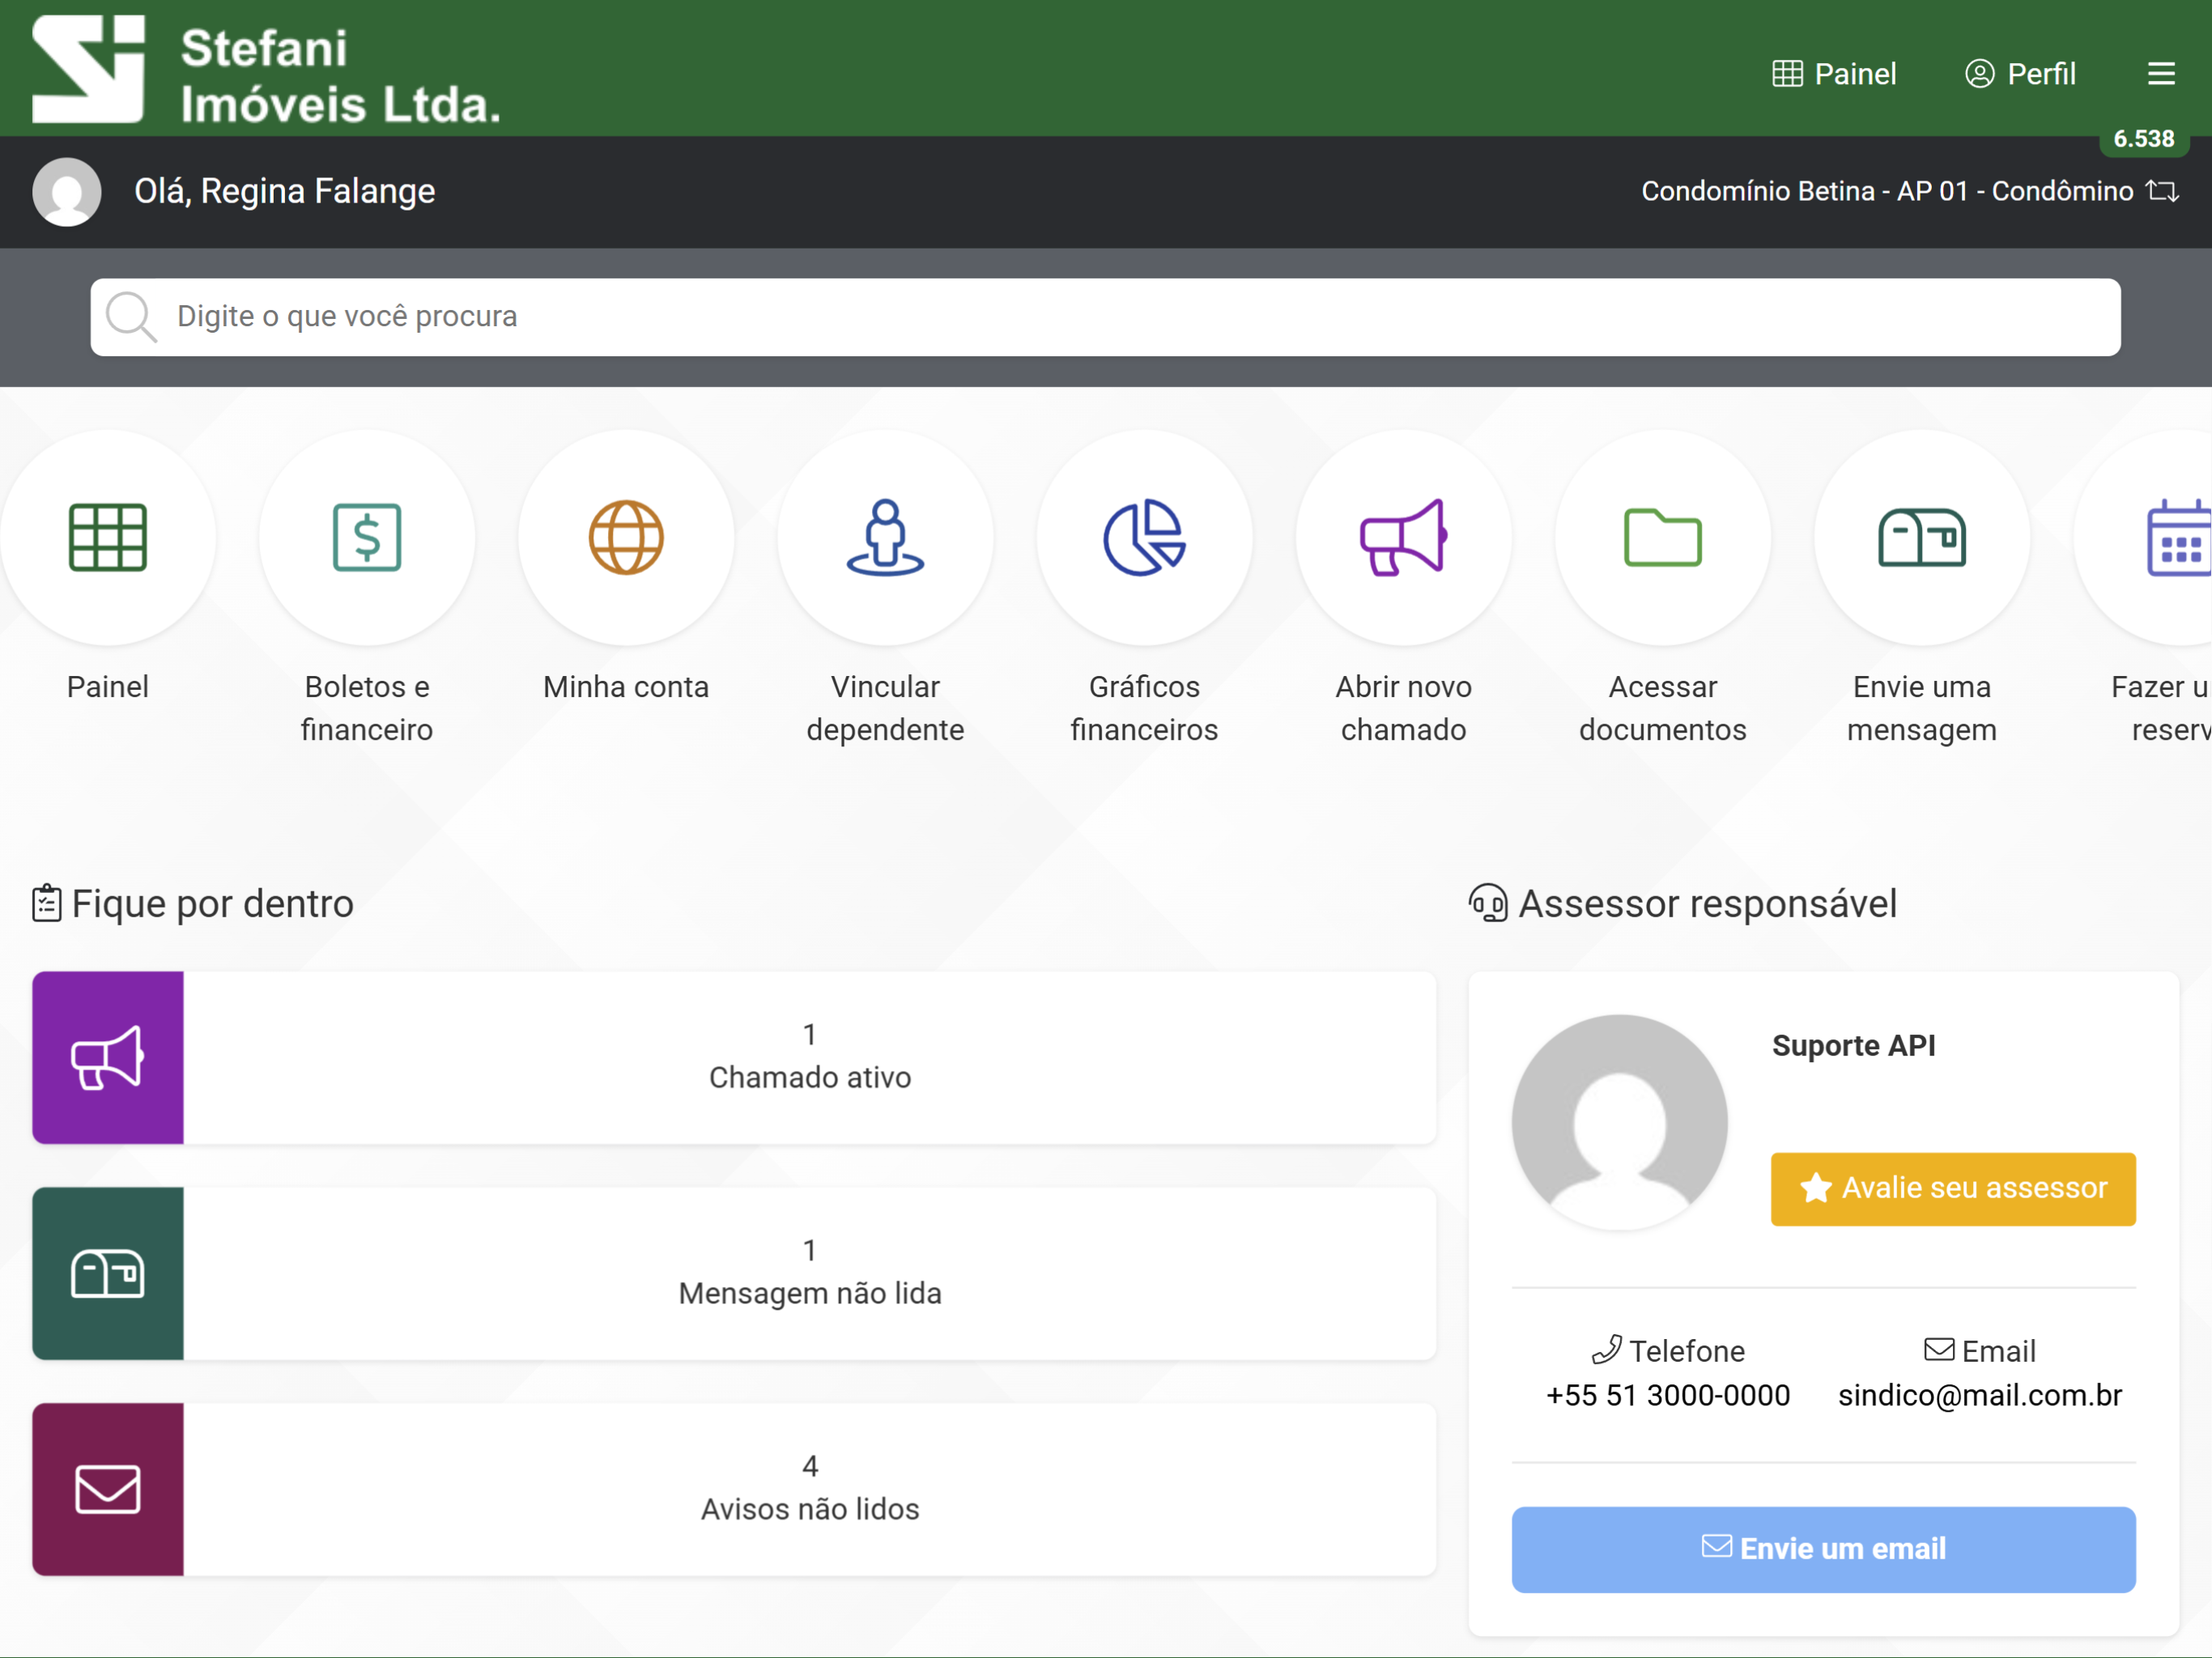
Task: Open the 4 Avisos não lidos card
Action: pyautogui.click(x=734, y=1489)
